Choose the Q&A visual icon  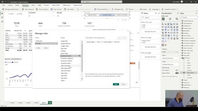coord(166,38)
